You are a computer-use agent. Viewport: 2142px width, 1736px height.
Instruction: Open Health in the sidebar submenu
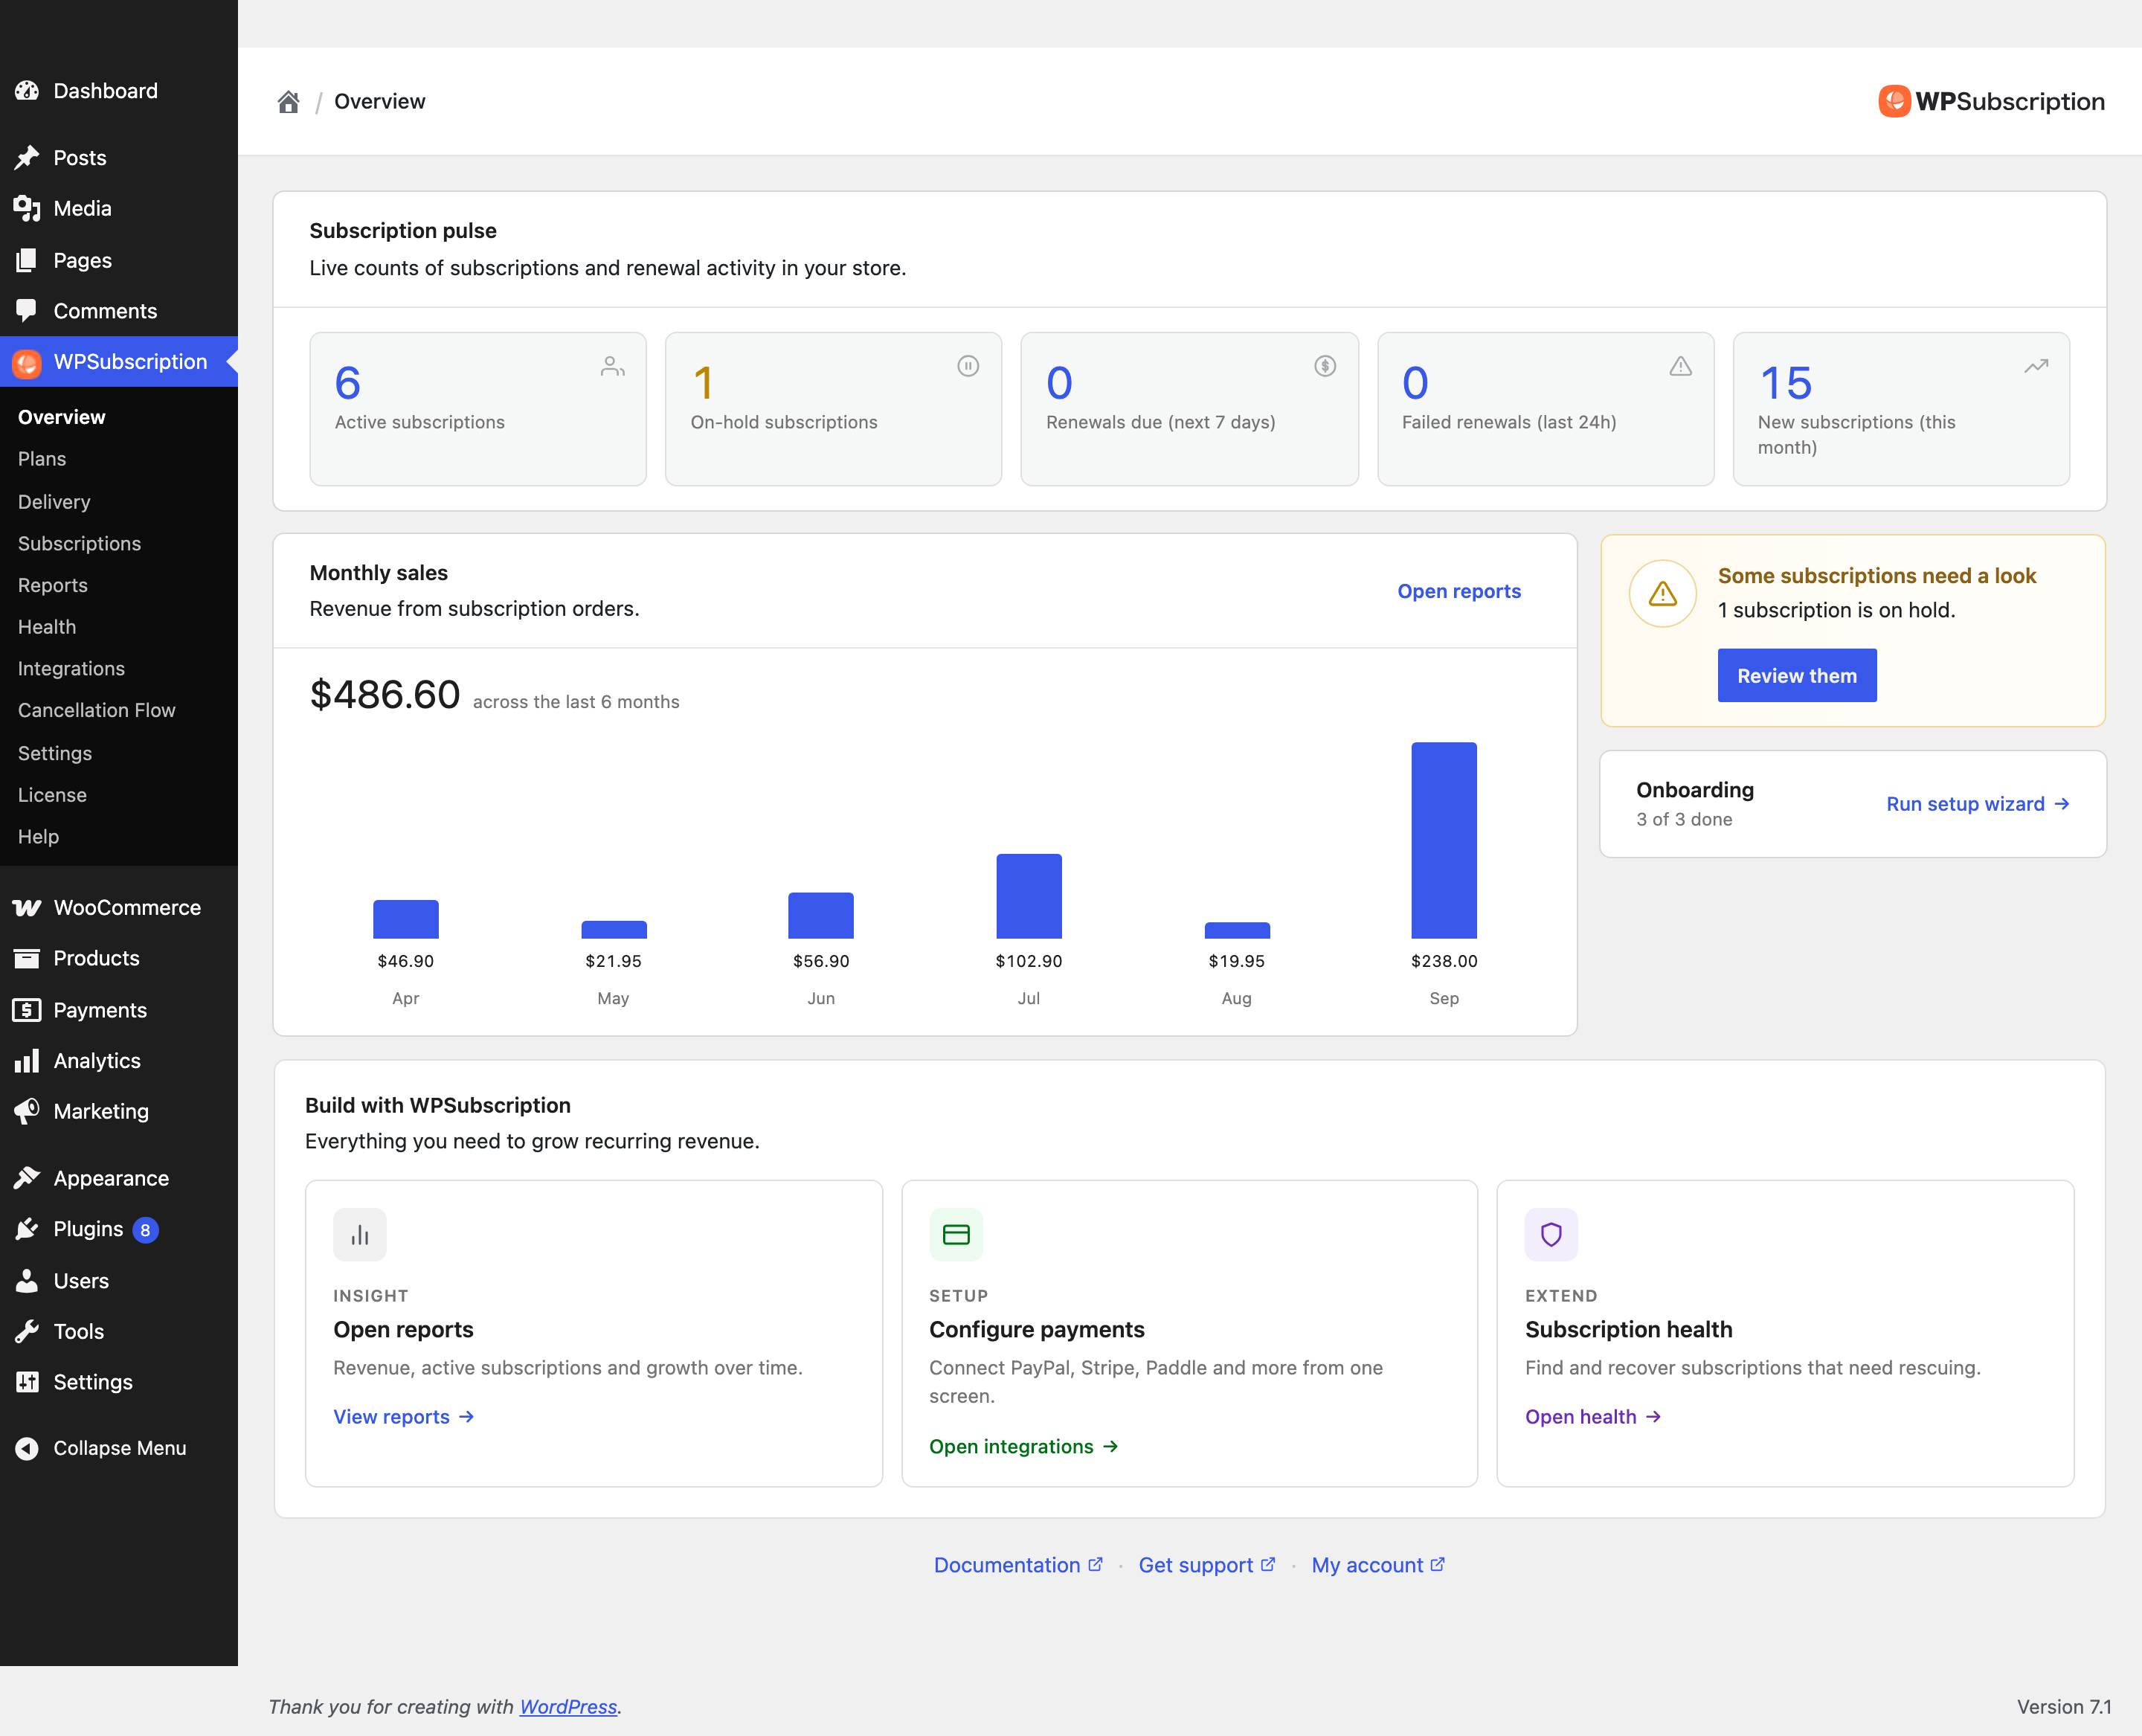[x=47, y=627]
